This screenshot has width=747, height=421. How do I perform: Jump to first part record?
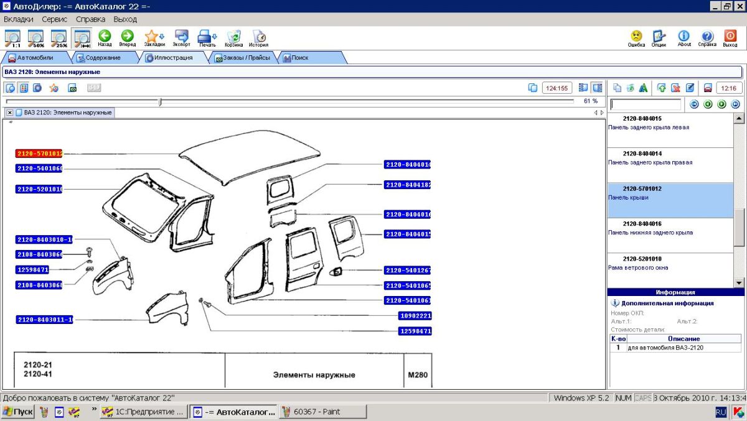point(694,104)
